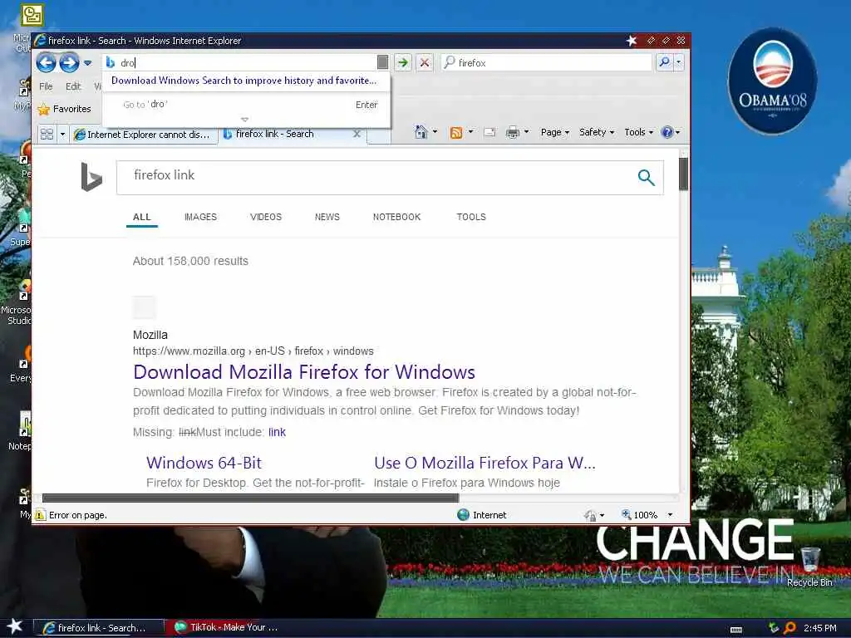Click the address bar containing 'dro'
Screen dimensions: 851x638
pyautogui.click(x=240, y=62)
